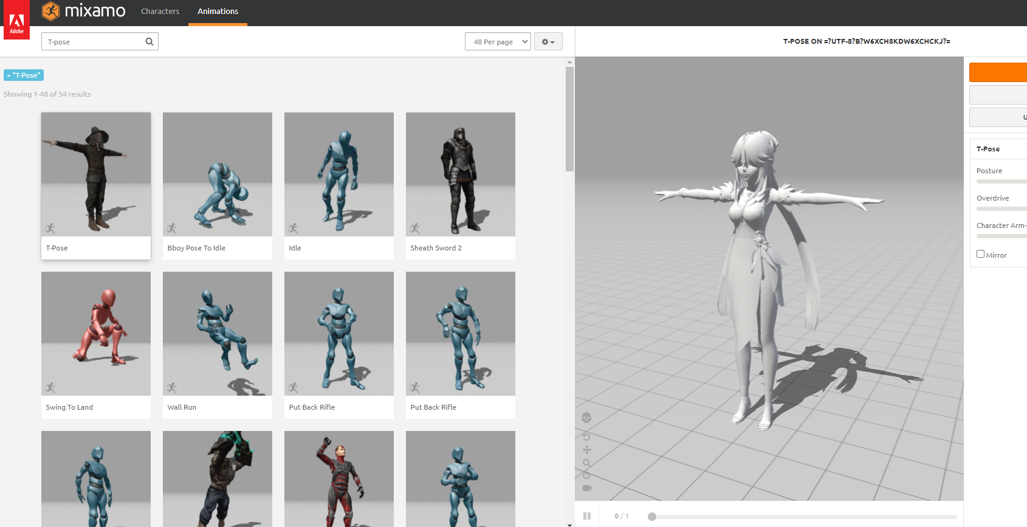Switch to the Characters tab
1027x527 pixels.
pos(160,12)
